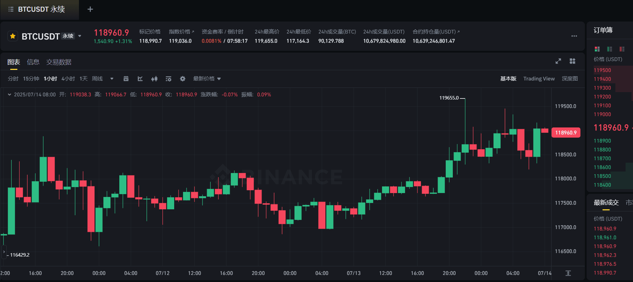
Task: Click the large 118960.9 order book mid price
Action: 611,128
